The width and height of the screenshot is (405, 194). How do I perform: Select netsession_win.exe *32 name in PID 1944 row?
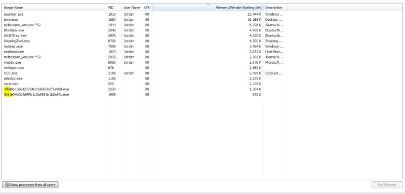22,25
